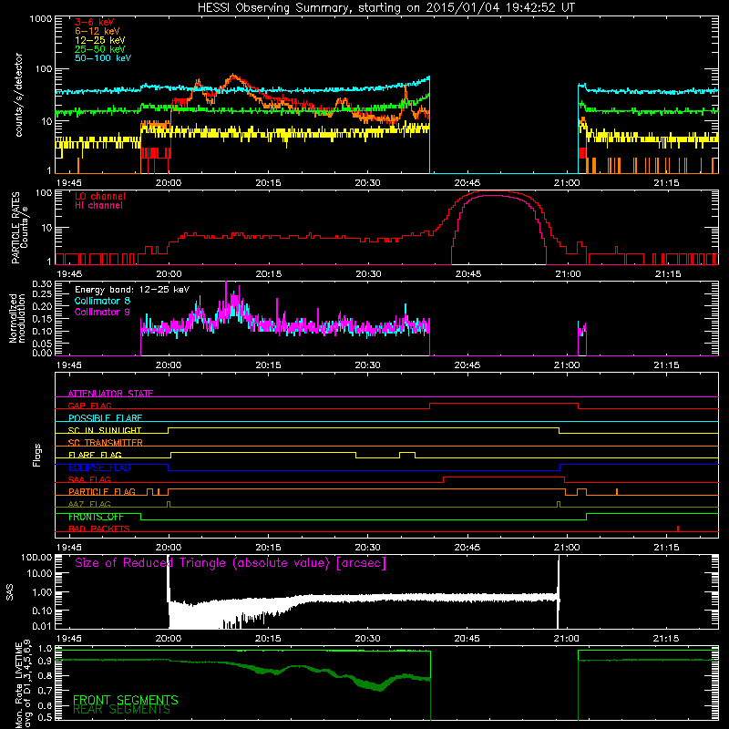729x729 pixels.
Task: Select the HI channel legend label
Action: [99, 206]
